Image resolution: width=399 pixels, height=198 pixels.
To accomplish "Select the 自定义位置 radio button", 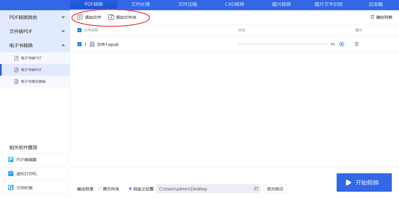I will (x=130, y=189).
